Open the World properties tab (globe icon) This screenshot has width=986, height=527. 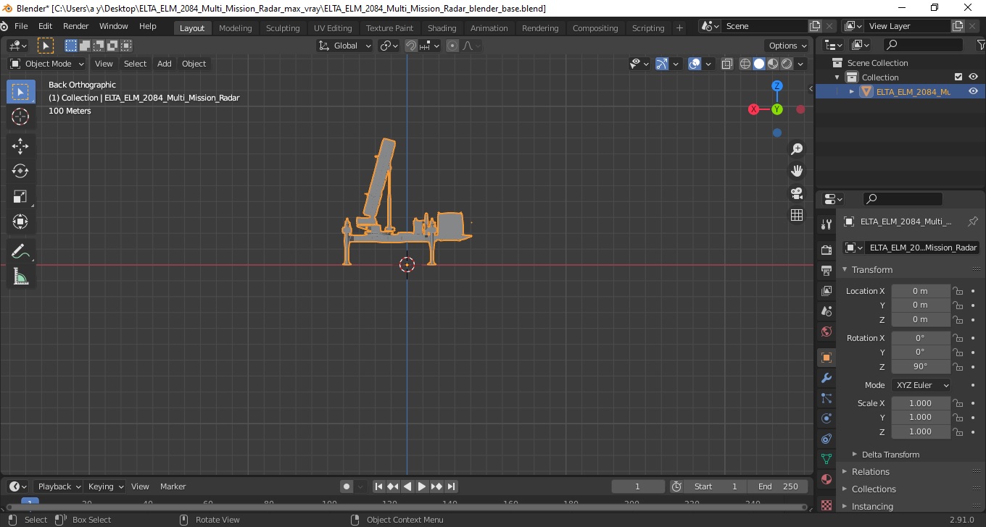point(826,332)
